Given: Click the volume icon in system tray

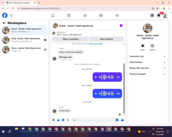Looking at the screenshot, I should [x=153, y=129].
